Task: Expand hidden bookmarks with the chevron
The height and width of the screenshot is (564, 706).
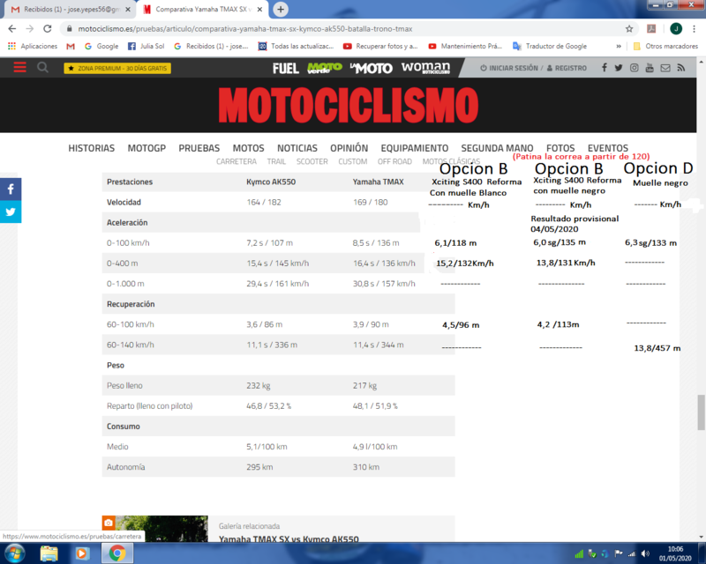Action: pyautogui.click(x=619, y=46)
